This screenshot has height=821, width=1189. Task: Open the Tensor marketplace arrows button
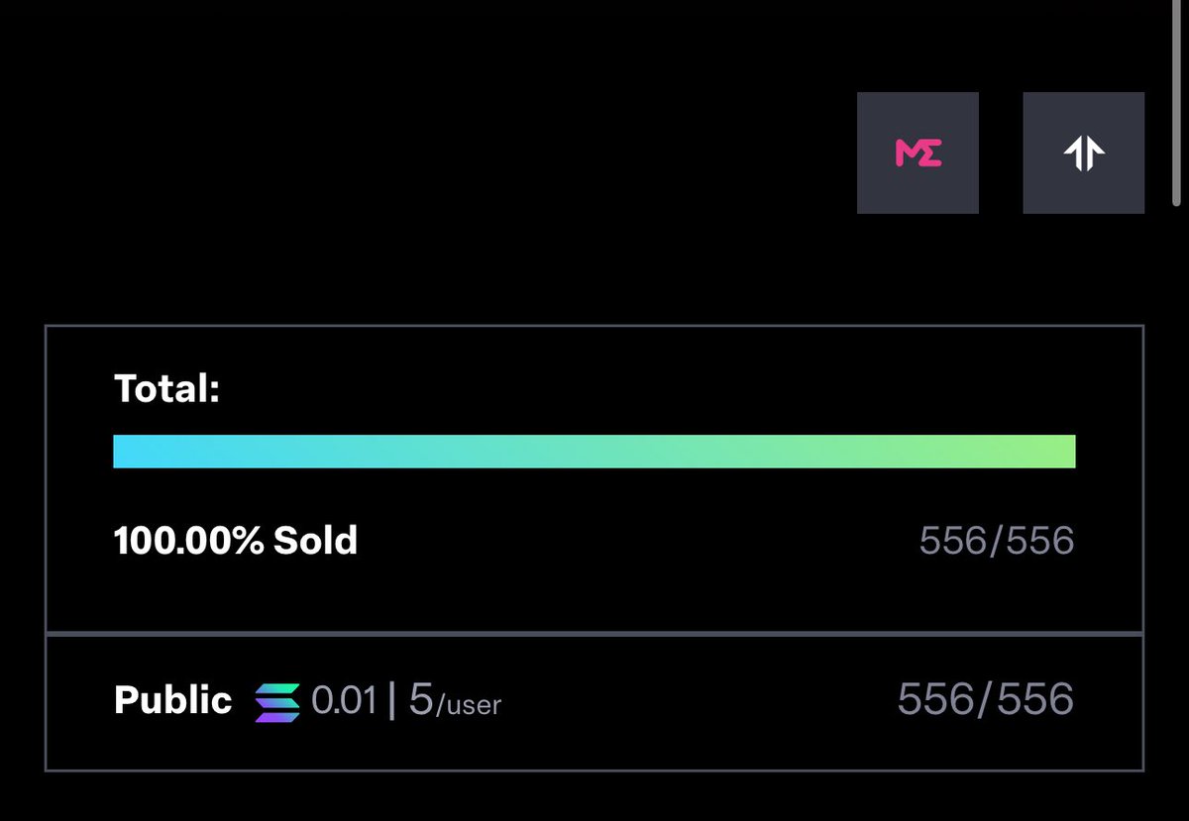click(1083, 153)
